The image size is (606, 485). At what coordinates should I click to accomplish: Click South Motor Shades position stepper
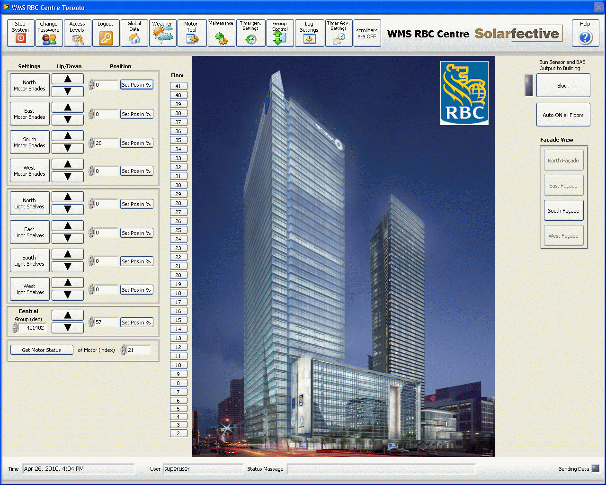pyautogui.click(x=91, y=143)
